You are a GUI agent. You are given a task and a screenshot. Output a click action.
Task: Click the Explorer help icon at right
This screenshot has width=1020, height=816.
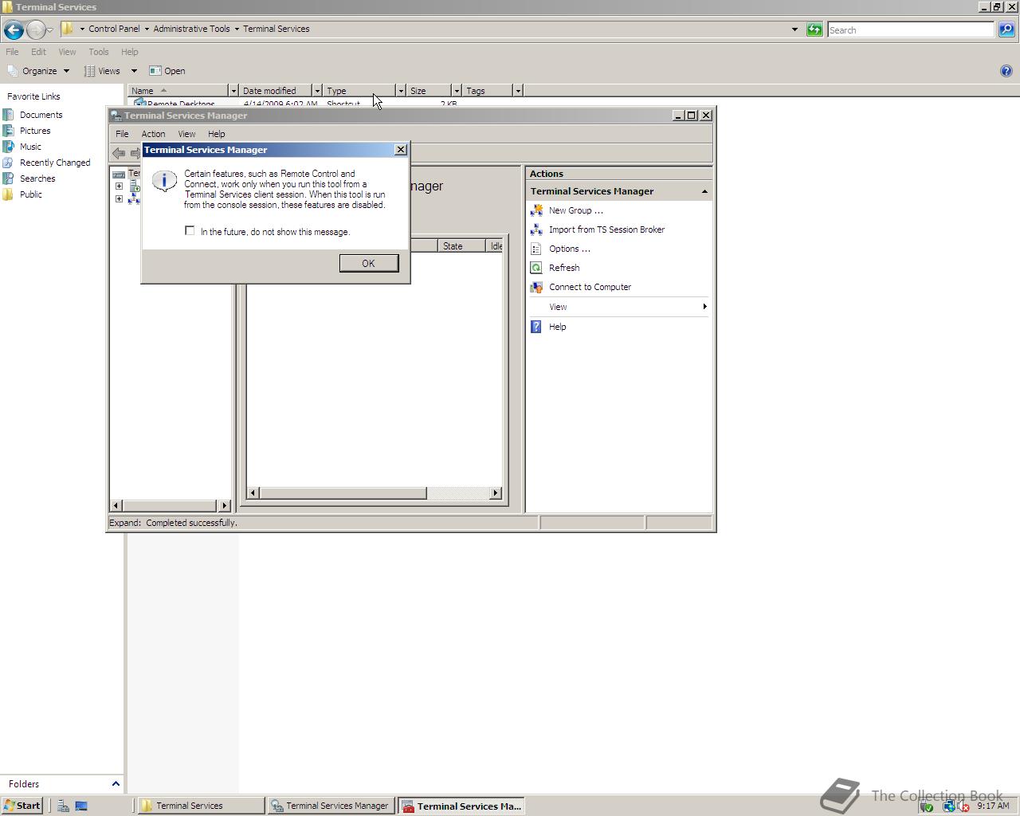point(1006,71)
